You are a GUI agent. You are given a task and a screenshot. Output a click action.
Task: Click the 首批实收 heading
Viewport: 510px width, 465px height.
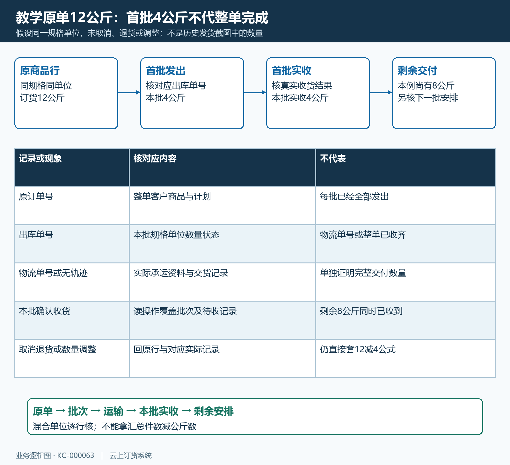click(x=291, y=71)
